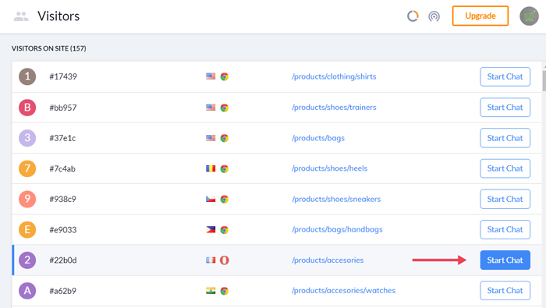The image size is (546, 308).
Task: Select avatar badge of visitor #938c9
Action: pyautogui.click(x=27, y=199)
